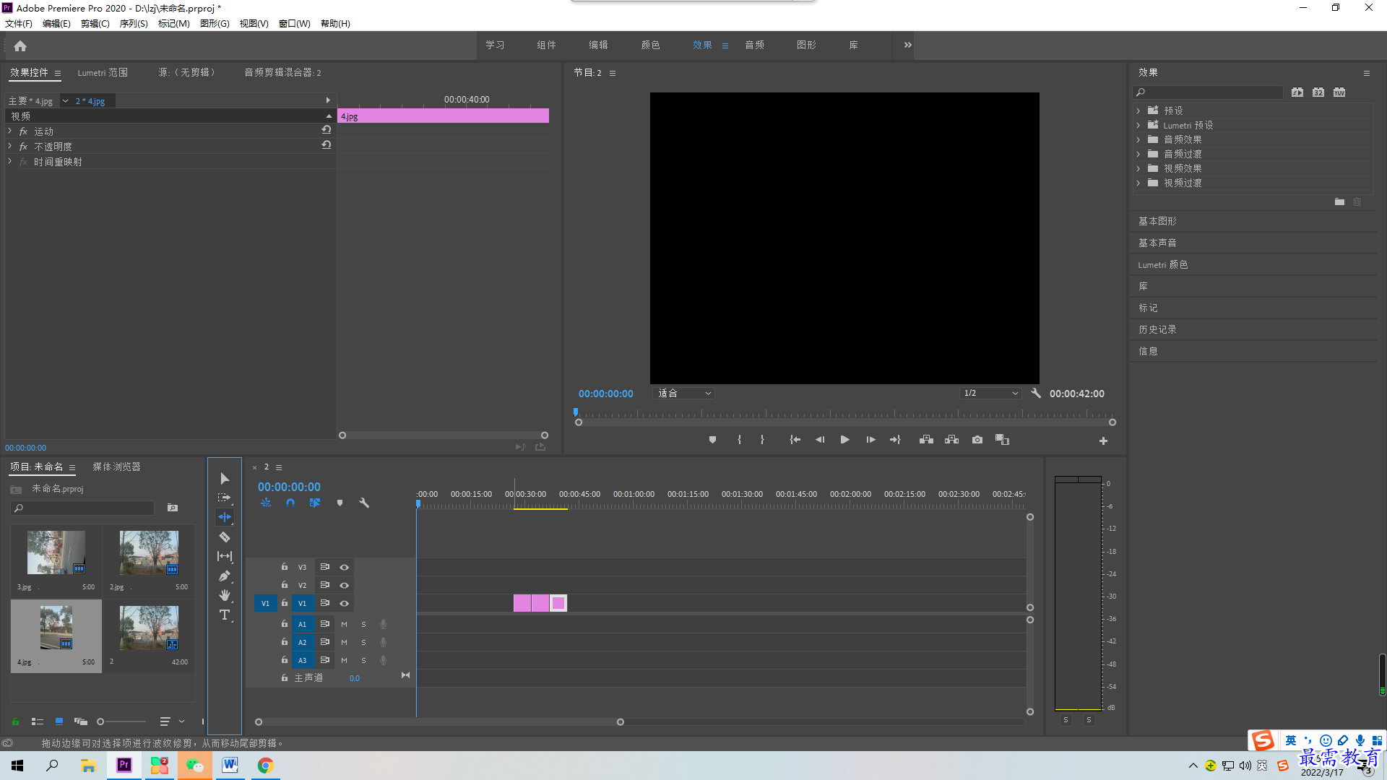Expand the 视频效果 folder

(1138, 168)
